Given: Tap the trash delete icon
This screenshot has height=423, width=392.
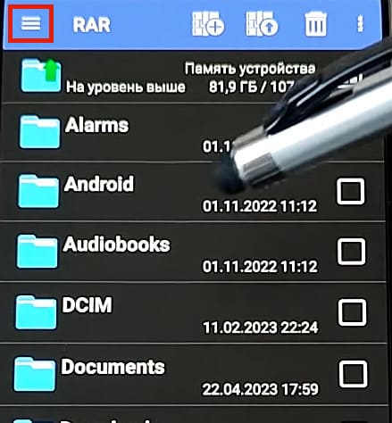Looking at the screenshot, I should 315,24.
